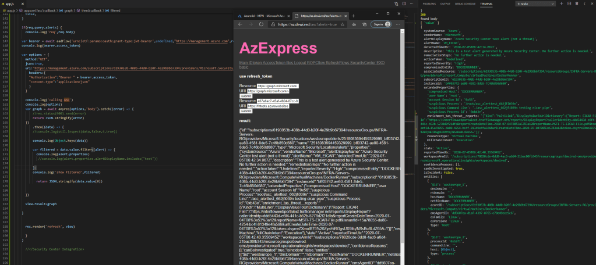Close the app.js editor tab
This screenshot has width=596, height=265.
[x=22, y=3]
